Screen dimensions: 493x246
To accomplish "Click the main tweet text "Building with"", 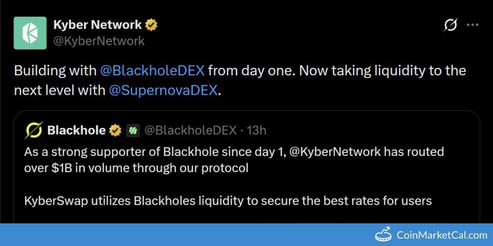I will click(x=55, y=70).
